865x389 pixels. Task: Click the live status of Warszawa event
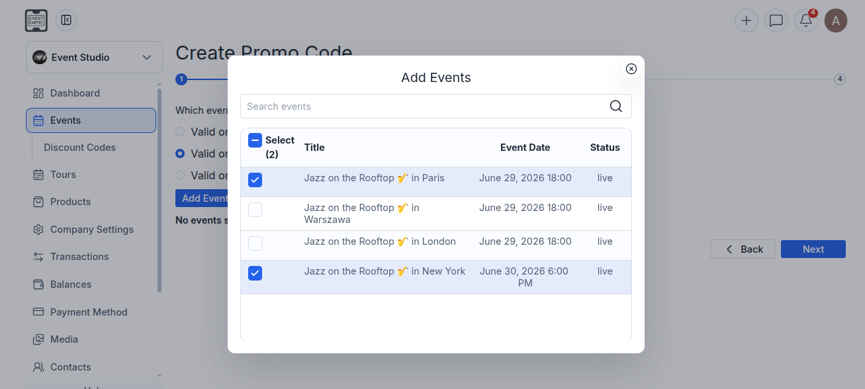[x=605, y=208]
